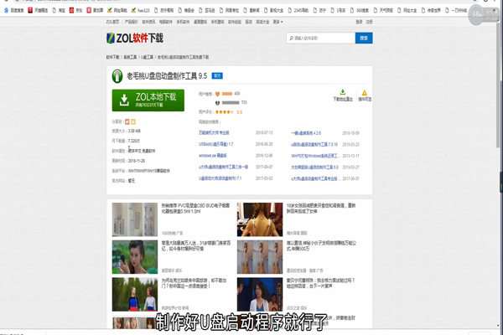Click the yellow share icon beside Weibo
This screenshot has width=503, height=335.
(x=133, y=121)
